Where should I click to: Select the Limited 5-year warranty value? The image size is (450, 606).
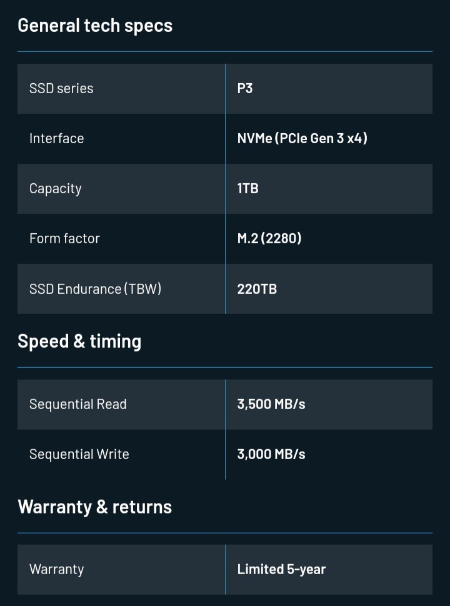pos(281,569)
